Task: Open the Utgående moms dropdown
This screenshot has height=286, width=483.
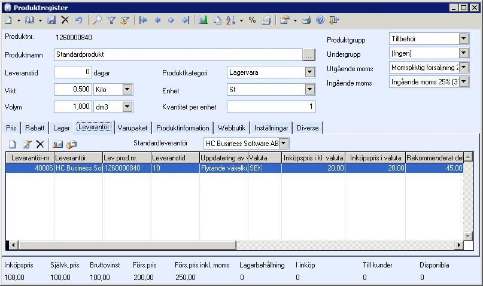Action: click(x=464, y=67)
